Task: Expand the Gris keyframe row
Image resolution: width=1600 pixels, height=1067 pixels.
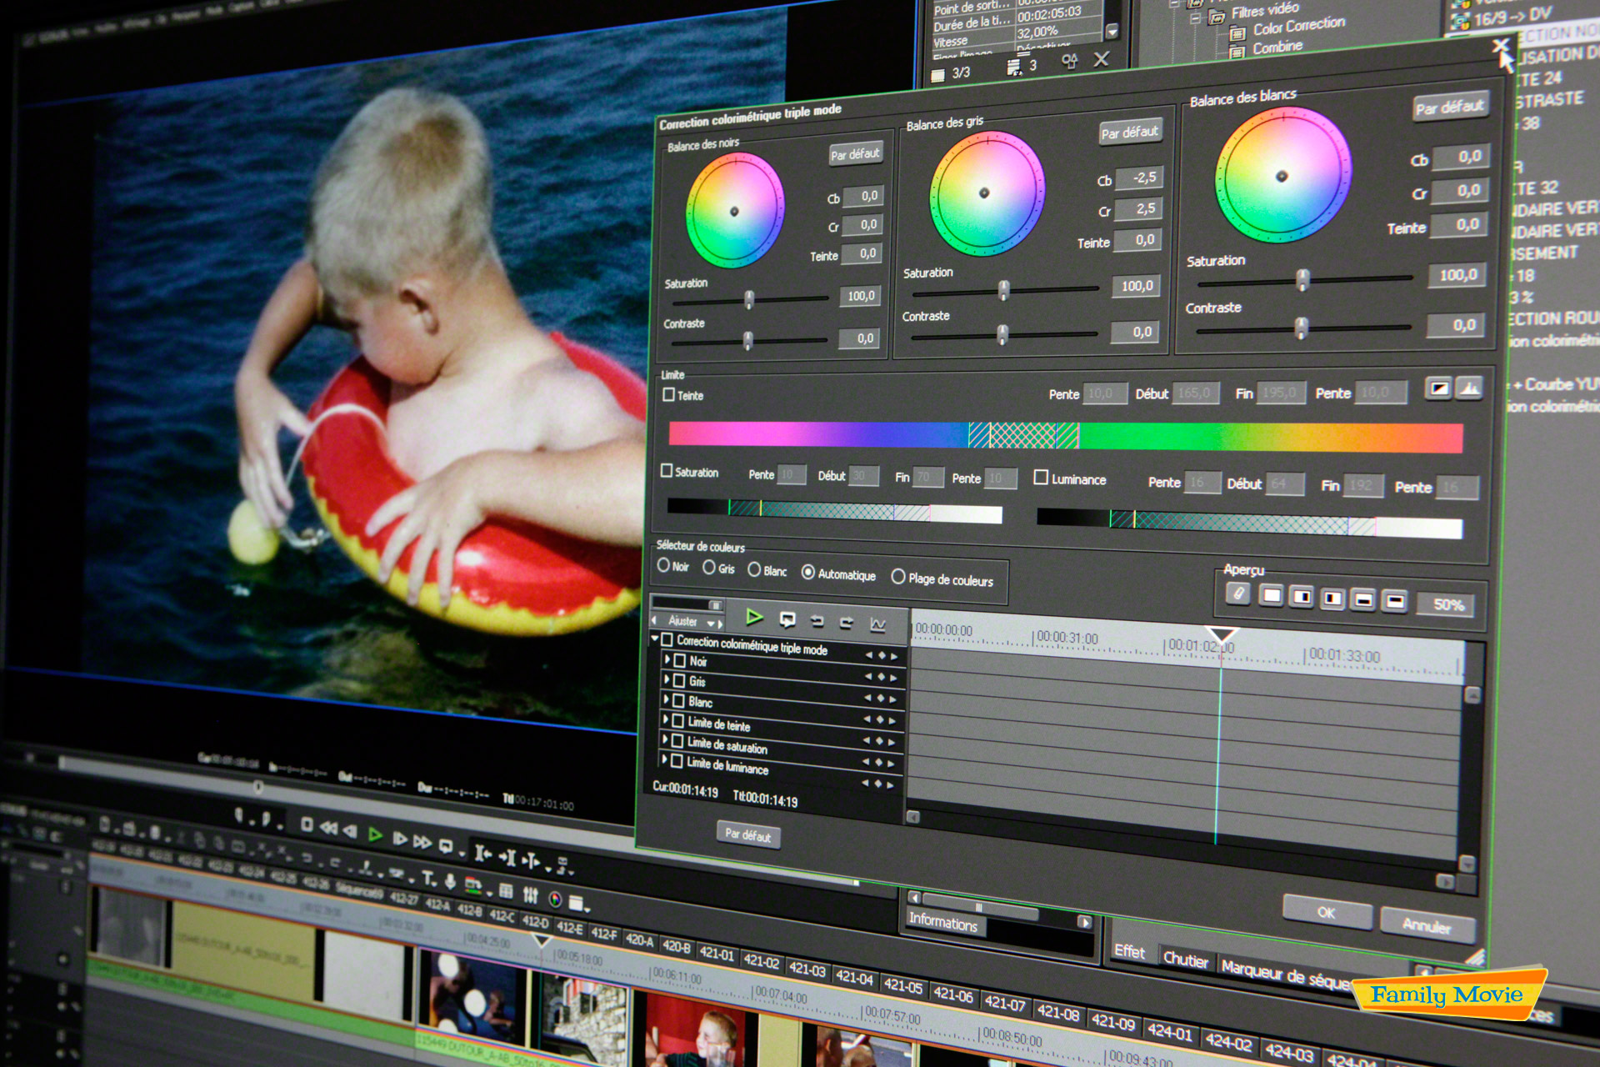Action: point(667,679)
